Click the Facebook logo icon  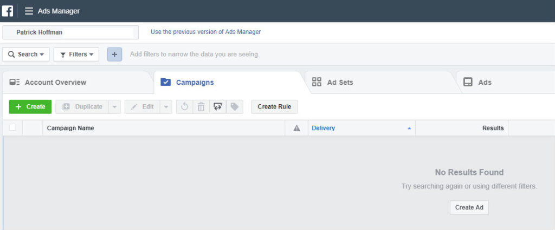pos(8,11)
